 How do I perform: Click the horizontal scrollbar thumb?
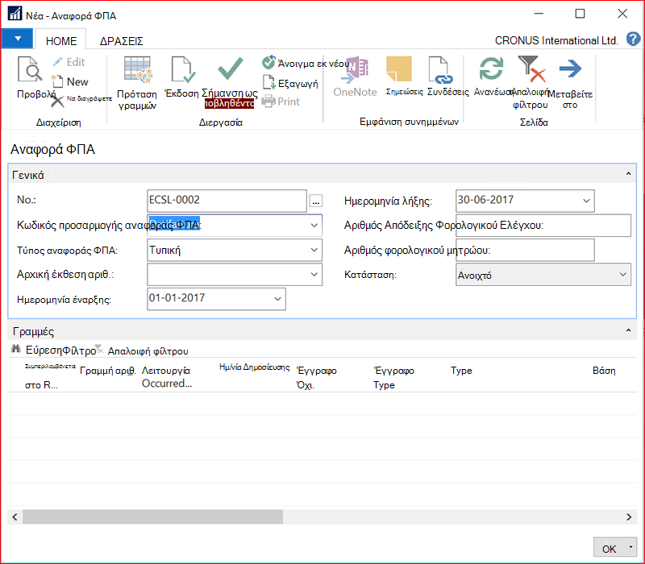click(x=152, y=516)
